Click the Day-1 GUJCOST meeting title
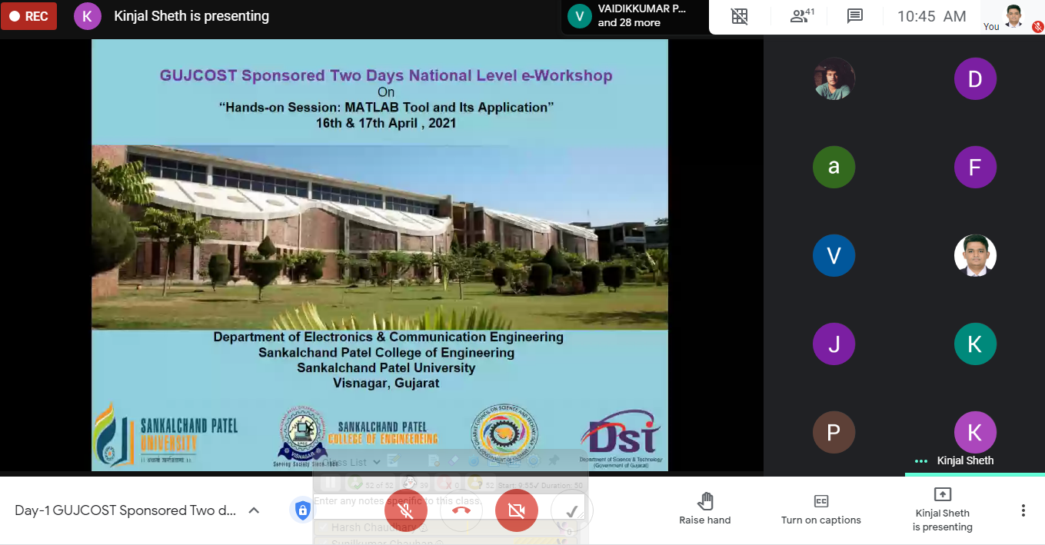This screenshot has width=1045, height=545. coord(125,510)
